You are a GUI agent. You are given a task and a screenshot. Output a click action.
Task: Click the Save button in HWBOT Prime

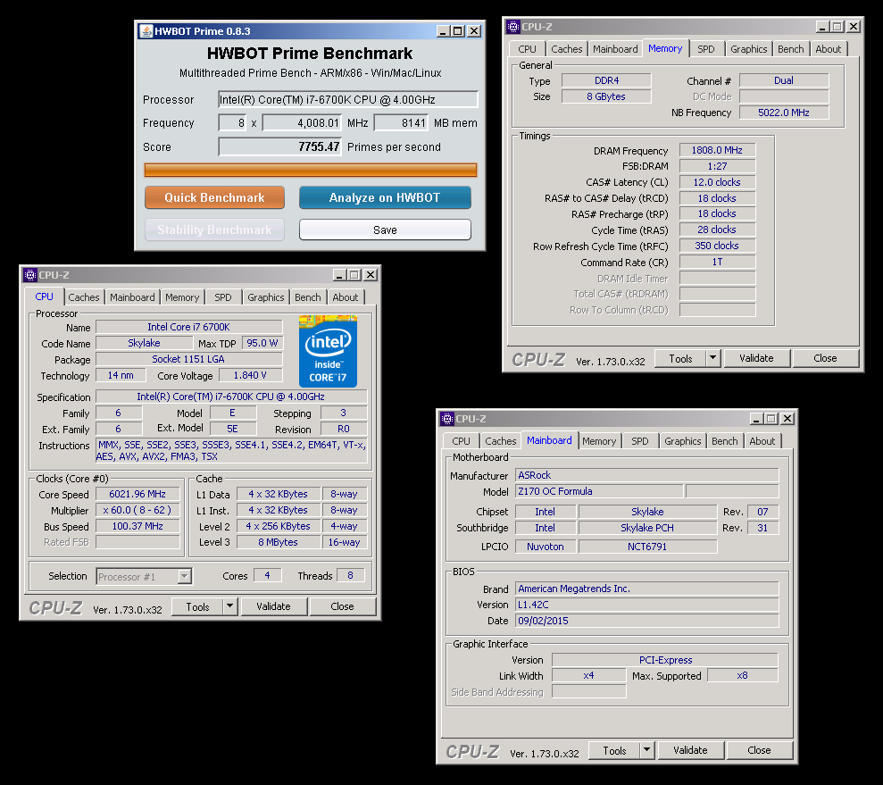tap(385, 230)
